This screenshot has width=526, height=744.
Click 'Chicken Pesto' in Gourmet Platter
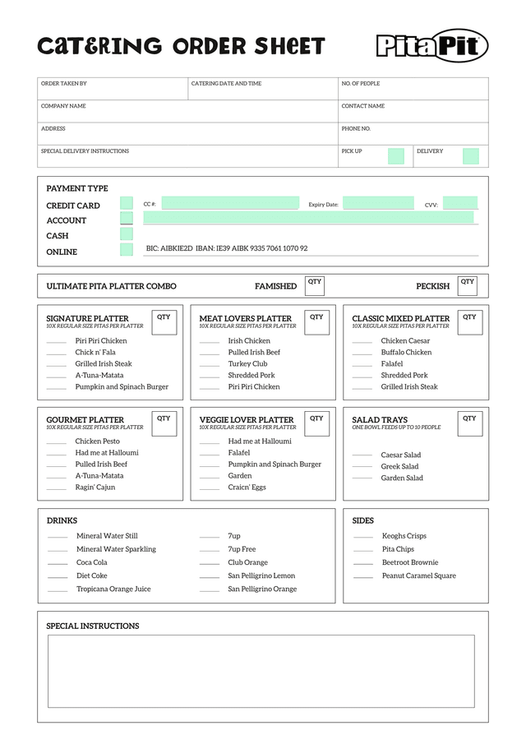[x=97, y=441]
